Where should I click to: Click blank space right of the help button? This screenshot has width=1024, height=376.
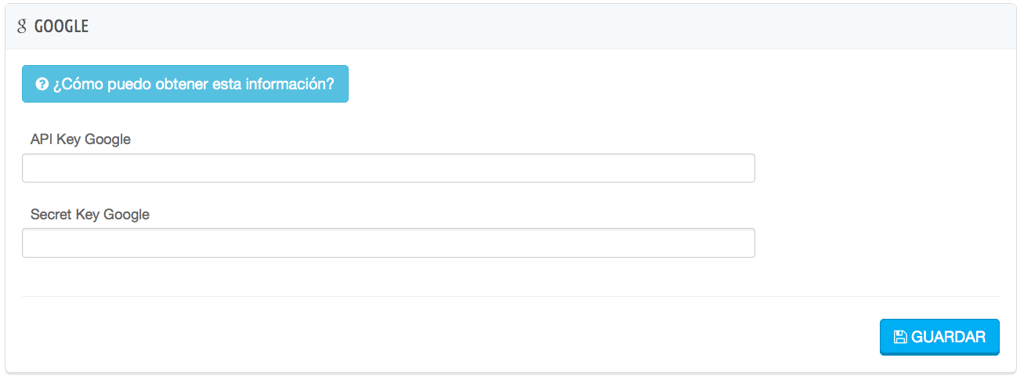tap(627, 84)
